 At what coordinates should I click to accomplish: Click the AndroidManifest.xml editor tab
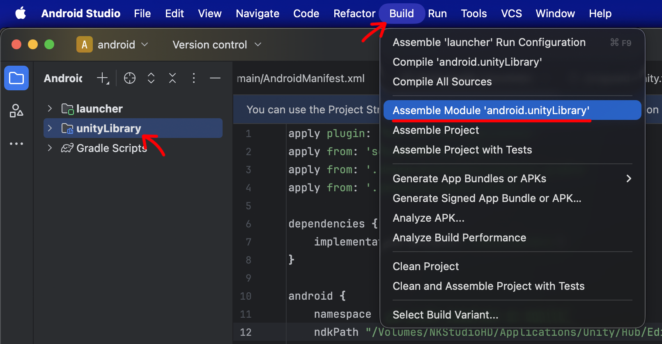[x=301, y=78]
